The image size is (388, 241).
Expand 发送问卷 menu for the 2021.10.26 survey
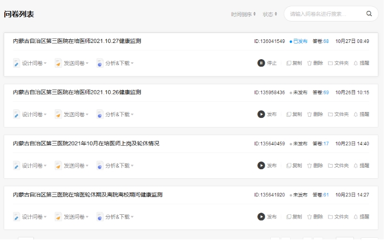(x=72, y=114)
